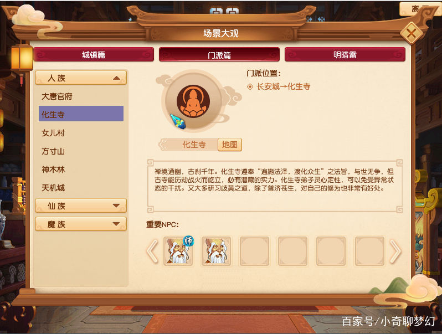
Task: Click the left arrow of NPC list
Action: (152, 251)
